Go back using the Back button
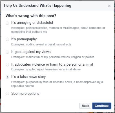 pos(85,106)
